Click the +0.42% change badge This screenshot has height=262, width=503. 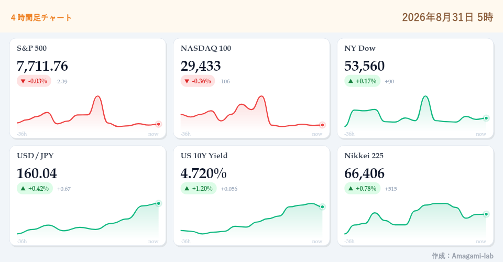[35, 189]
